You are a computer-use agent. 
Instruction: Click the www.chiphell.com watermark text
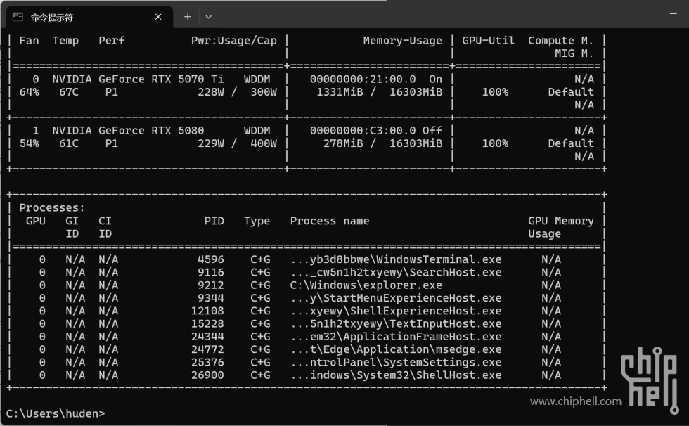(576, 401)
